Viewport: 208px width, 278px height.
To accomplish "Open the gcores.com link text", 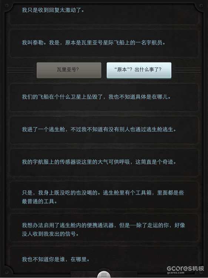I will point(175,273).
